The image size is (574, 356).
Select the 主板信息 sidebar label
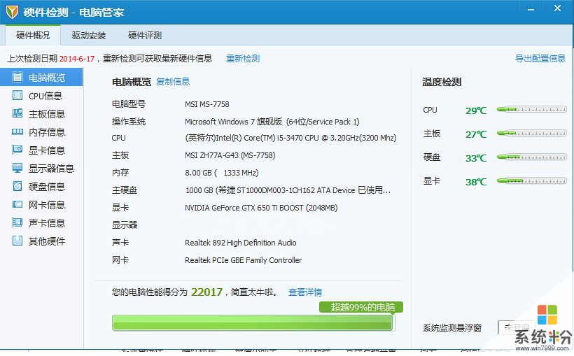(x=47, y=114)
